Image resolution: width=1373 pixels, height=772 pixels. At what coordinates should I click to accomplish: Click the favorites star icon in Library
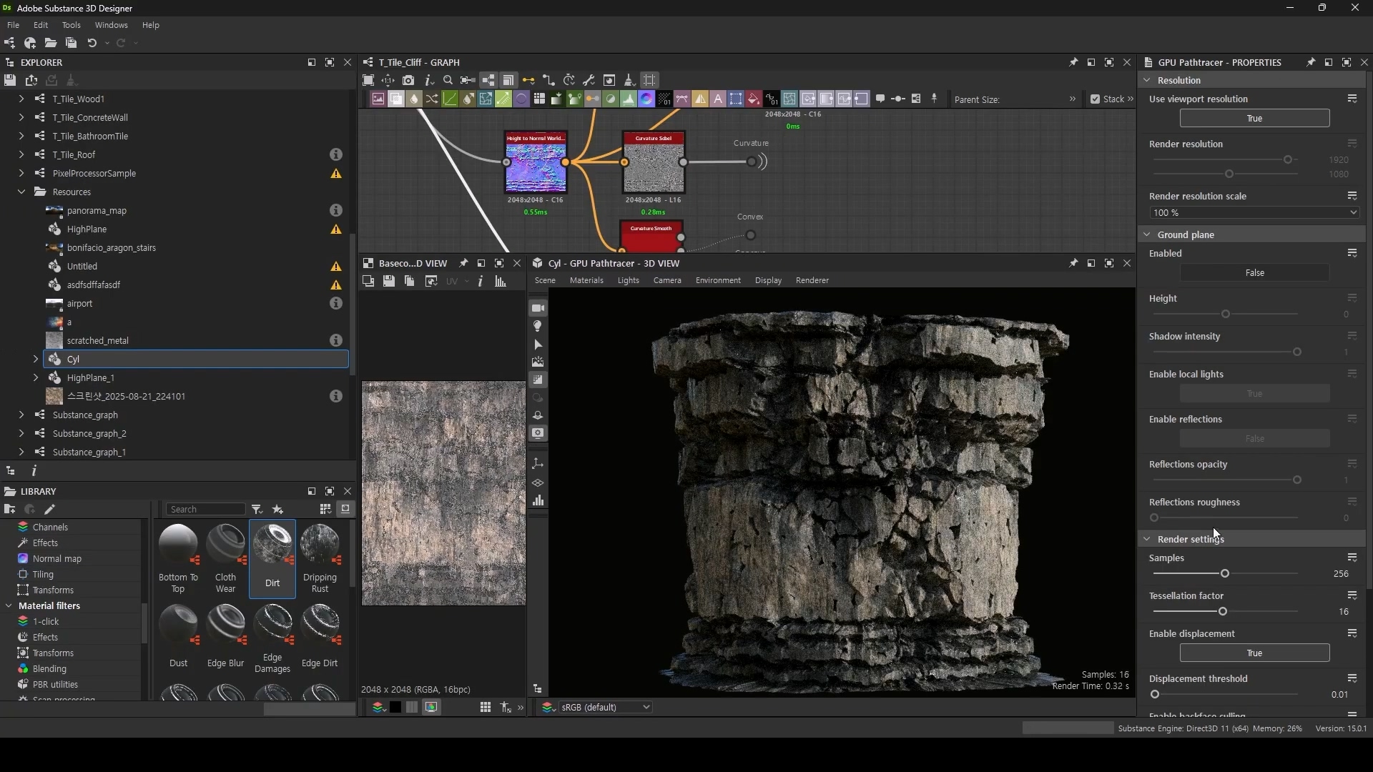coord(278,510)
